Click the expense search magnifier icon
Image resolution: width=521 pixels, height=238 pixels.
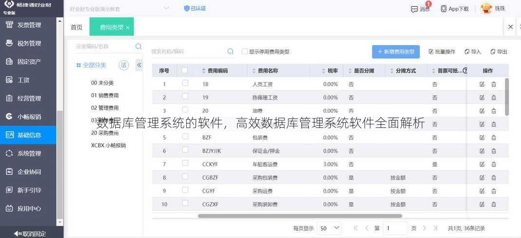pos(230,51)
